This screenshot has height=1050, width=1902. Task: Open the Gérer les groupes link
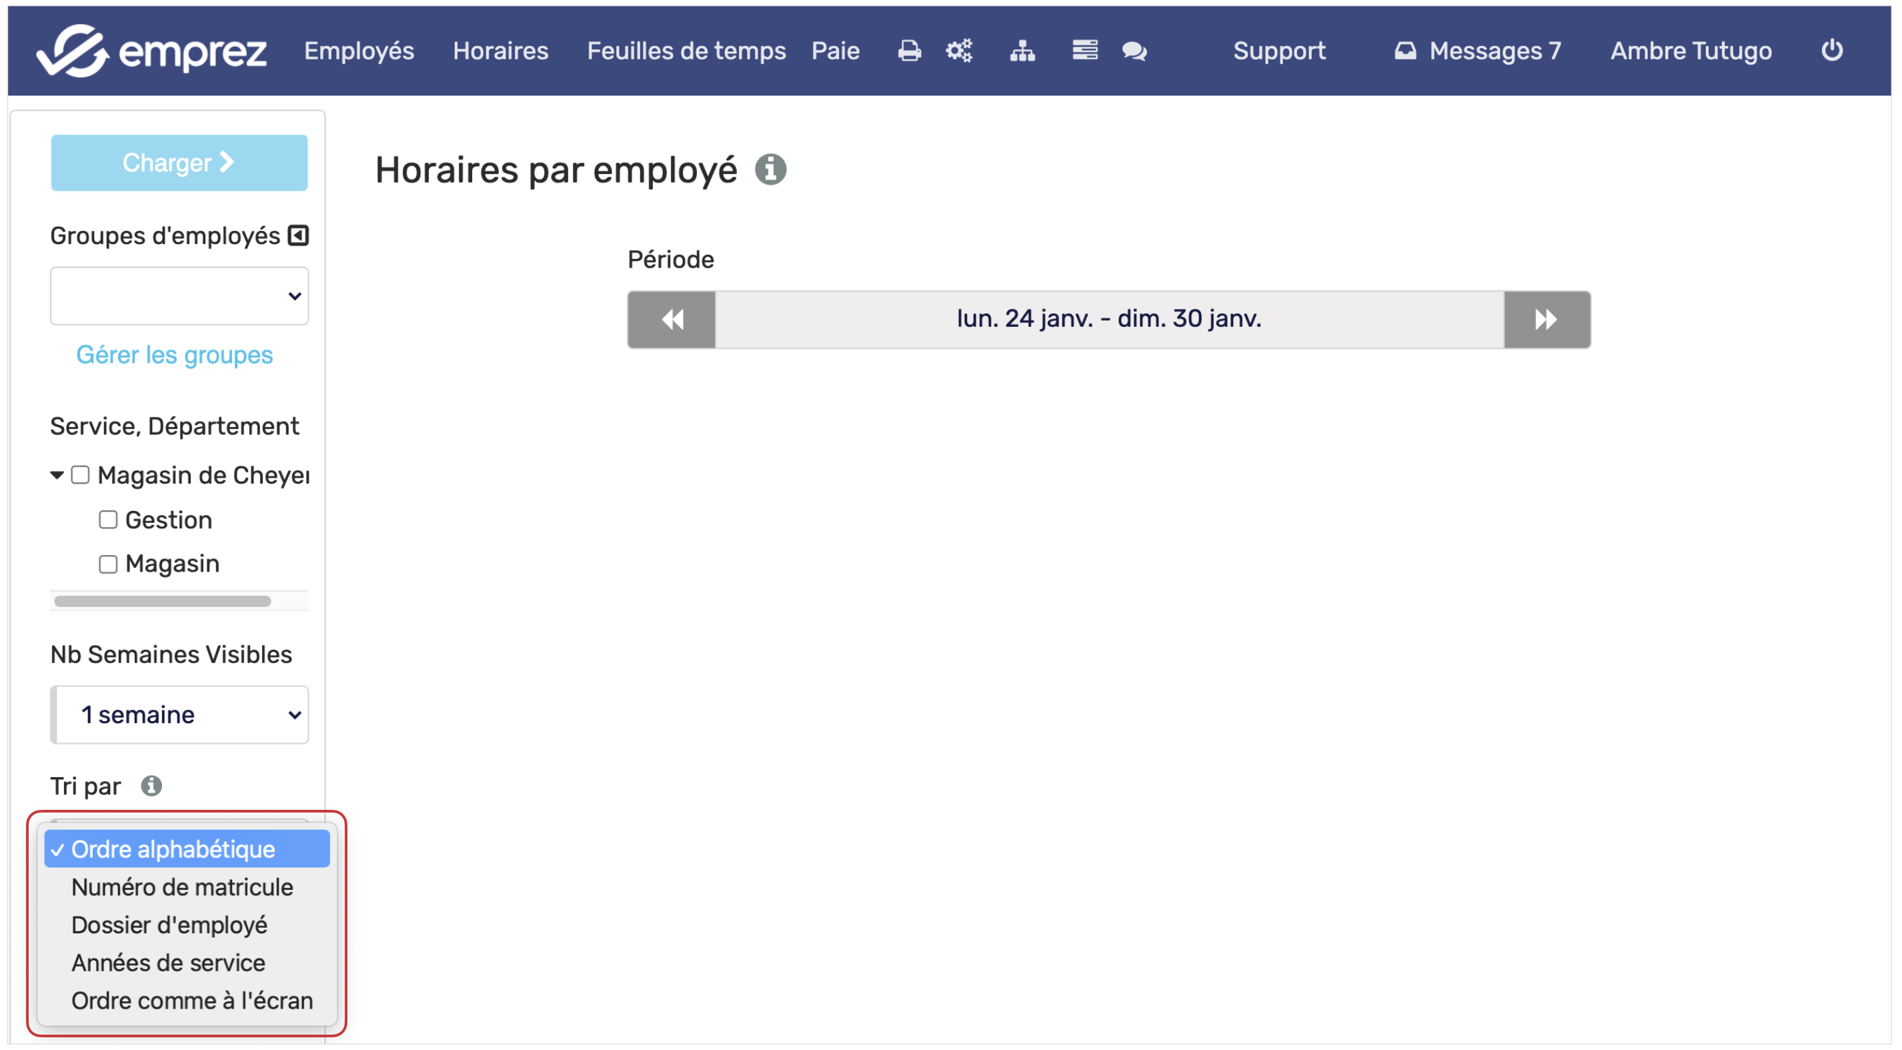174,355
